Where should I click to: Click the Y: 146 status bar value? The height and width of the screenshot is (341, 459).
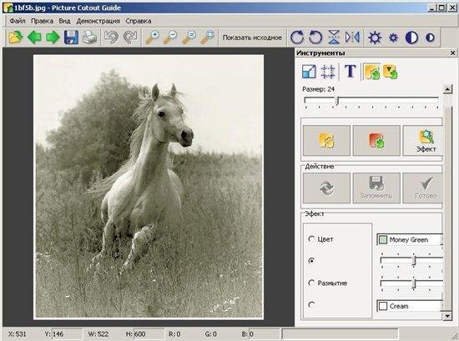coord(54,334)
